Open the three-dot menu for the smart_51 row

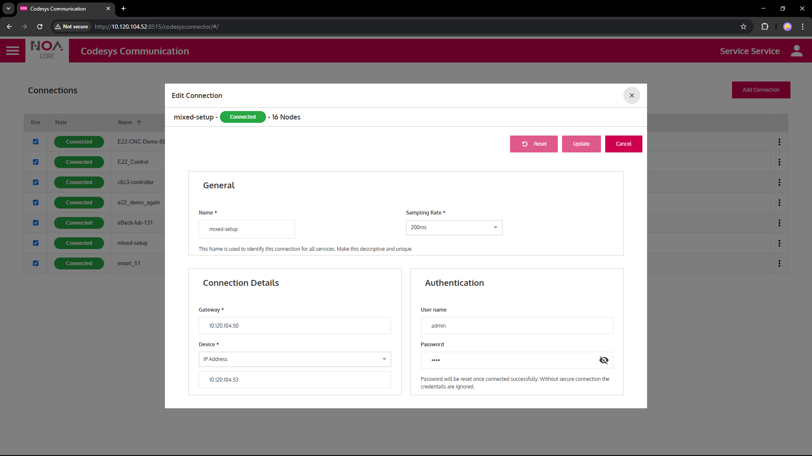779,263
